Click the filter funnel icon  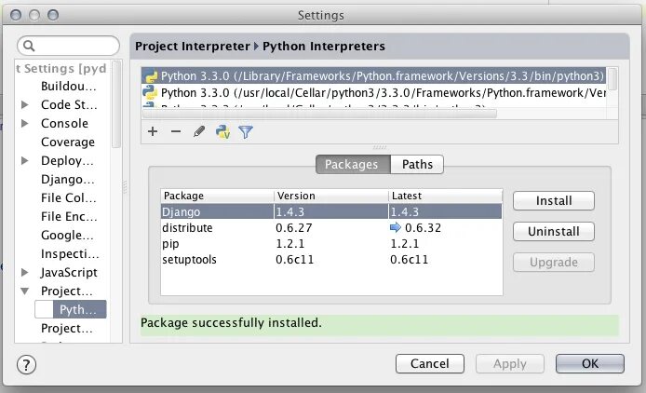pyautogui.click(x=246, y=132)
